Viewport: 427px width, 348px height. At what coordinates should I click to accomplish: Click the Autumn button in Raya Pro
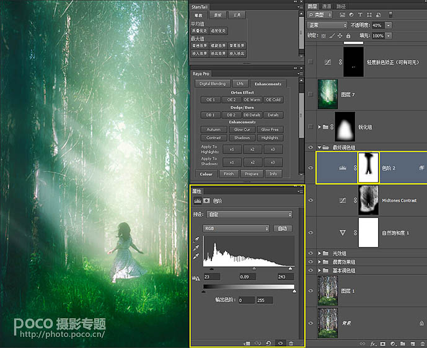pos(213,130)
